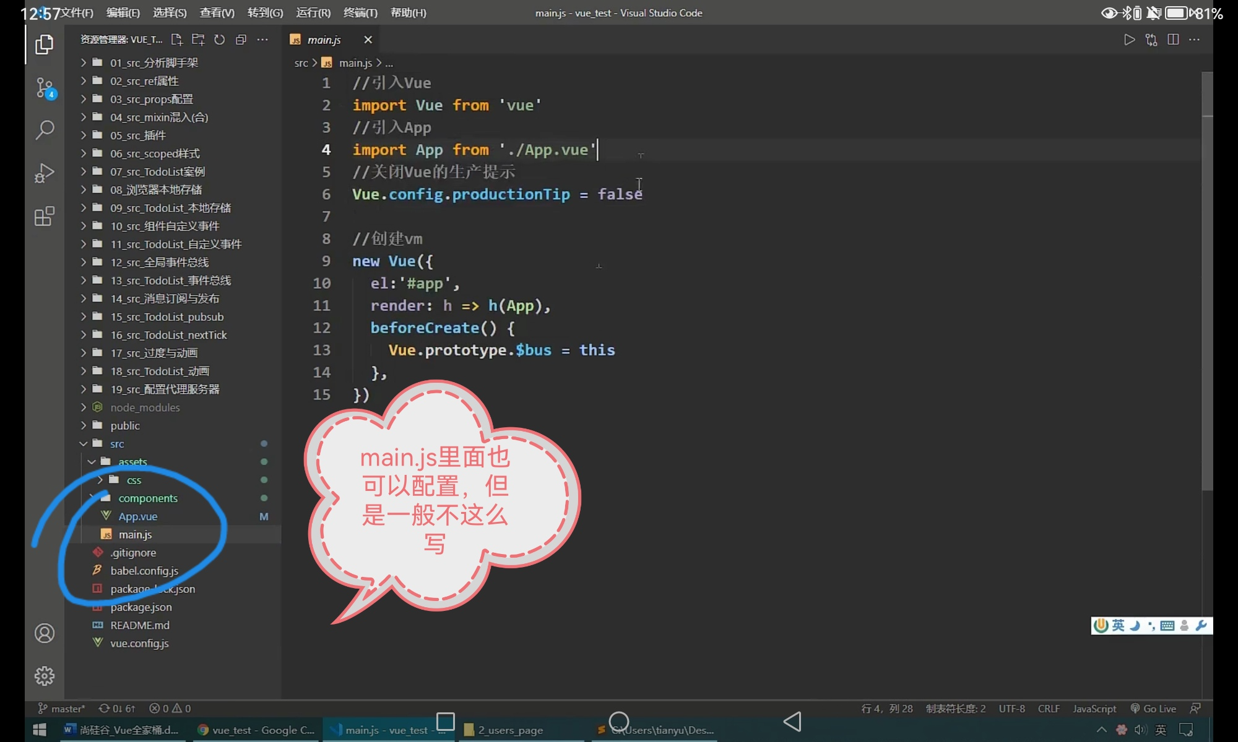Open vue.config.js in the explorer

139,643
